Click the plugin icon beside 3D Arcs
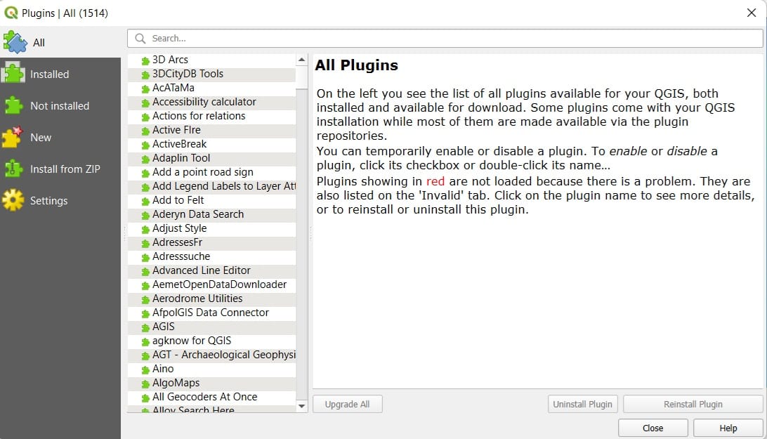Screen dimensions: 767x439 pyautogui.click(x=145, y=60)
